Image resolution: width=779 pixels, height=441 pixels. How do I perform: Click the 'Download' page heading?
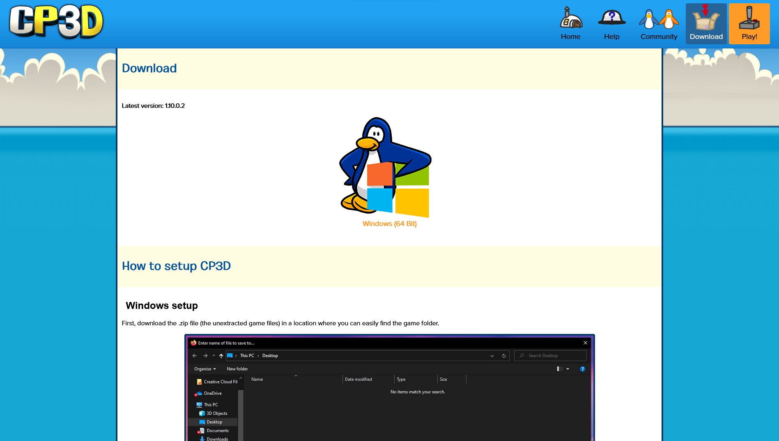click(x=149, y=68)
